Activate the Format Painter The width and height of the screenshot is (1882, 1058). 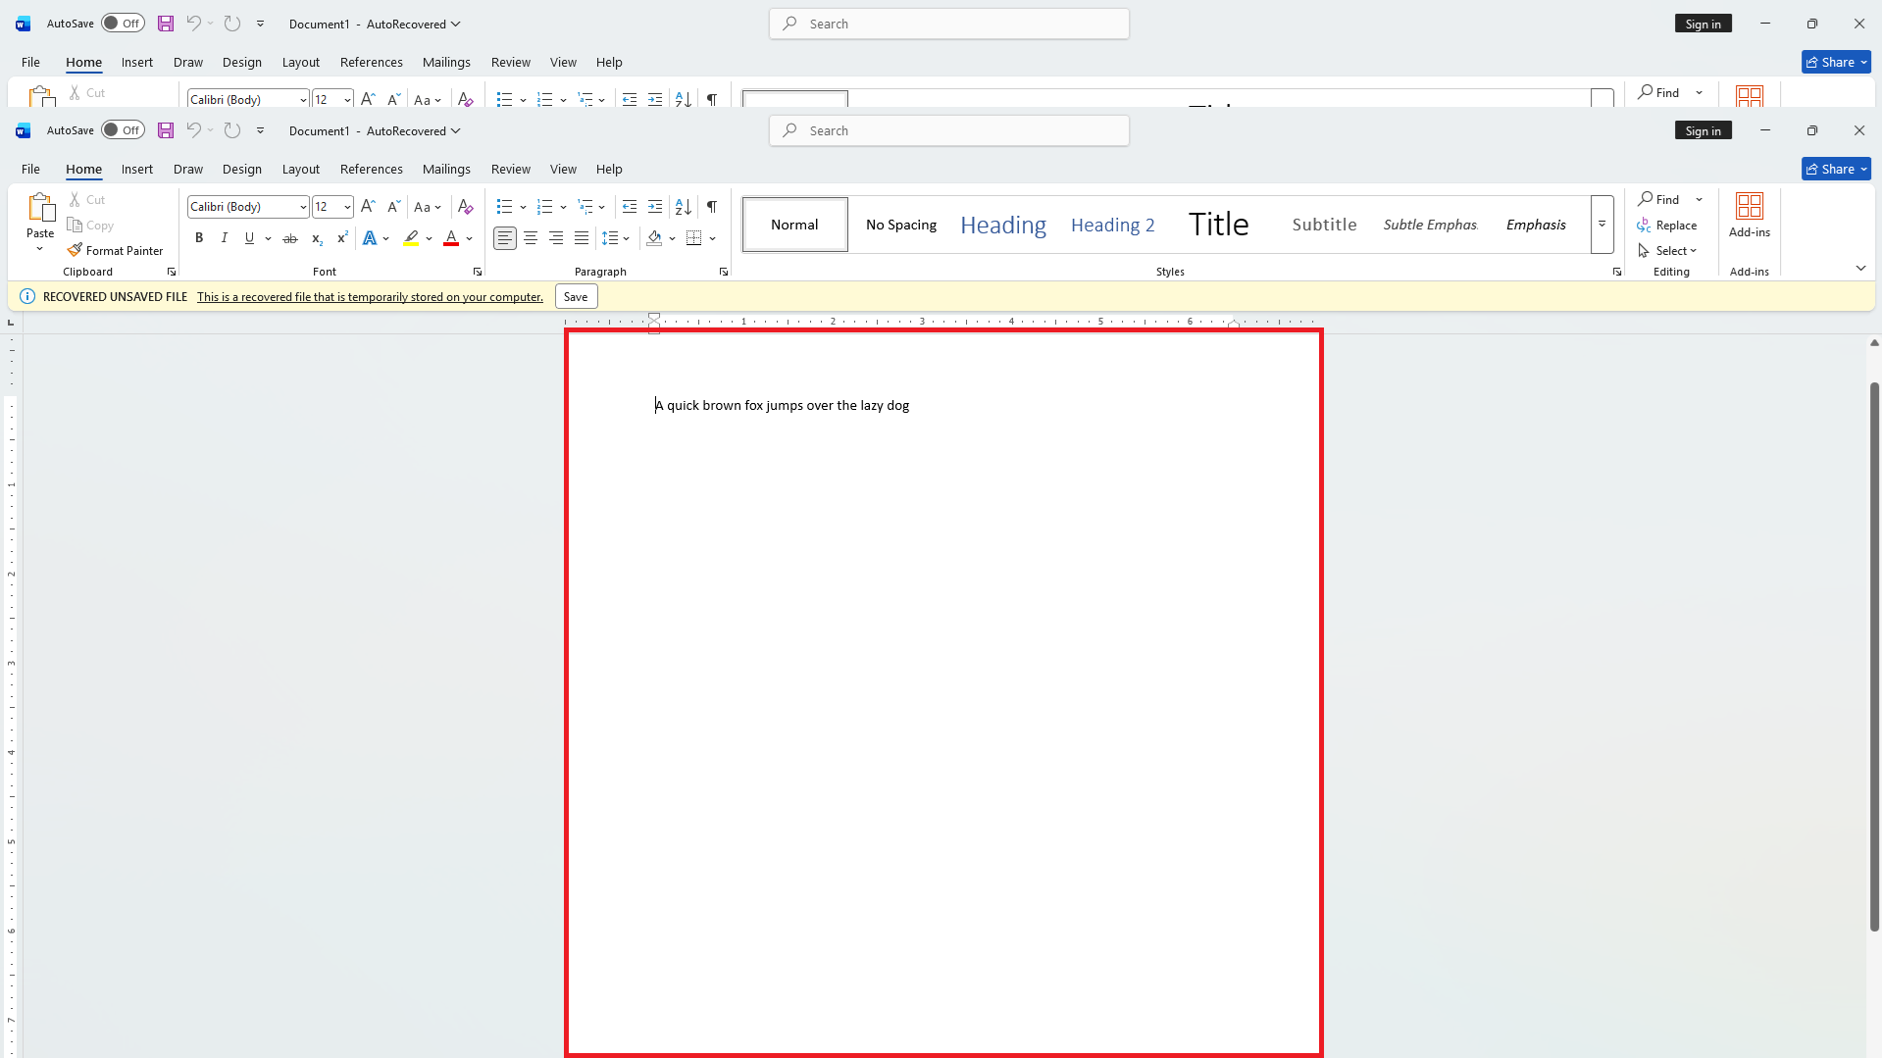(x=115, y=250)
